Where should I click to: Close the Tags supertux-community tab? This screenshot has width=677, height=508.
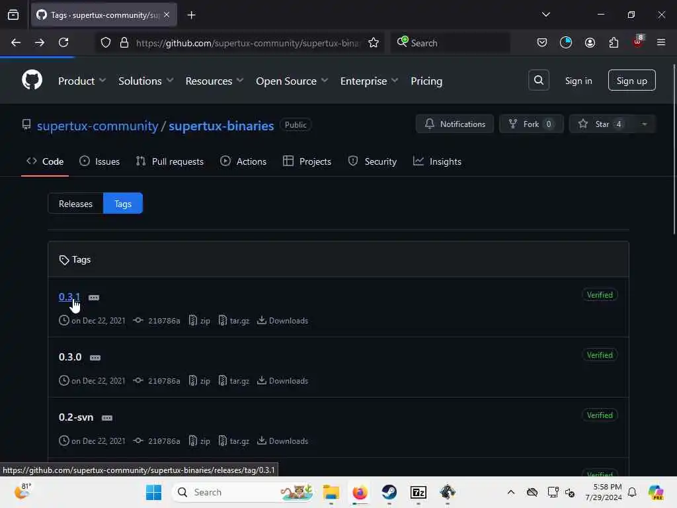(x=167, y=15)
